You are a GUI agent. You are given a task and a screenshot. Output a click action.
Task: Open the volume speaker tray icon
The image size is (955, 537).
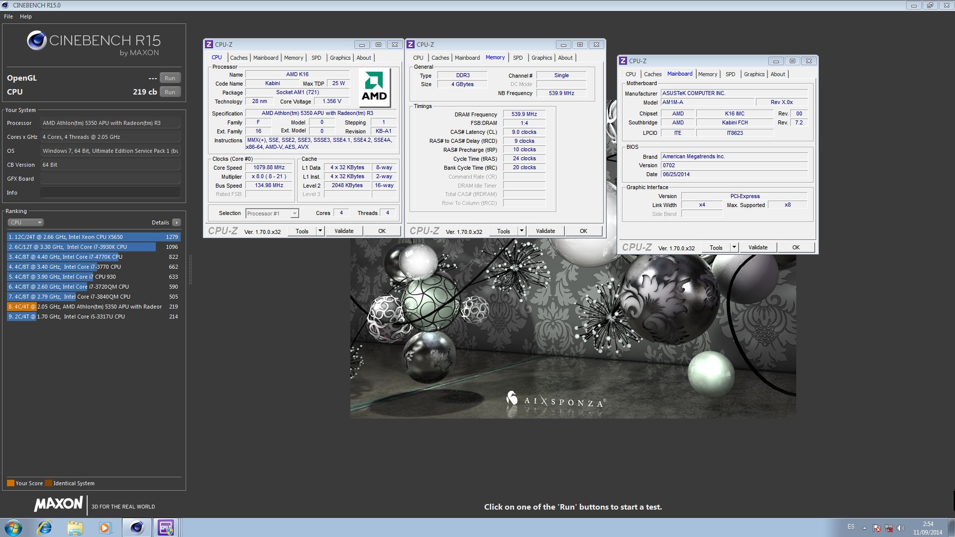tap(900, 528)
